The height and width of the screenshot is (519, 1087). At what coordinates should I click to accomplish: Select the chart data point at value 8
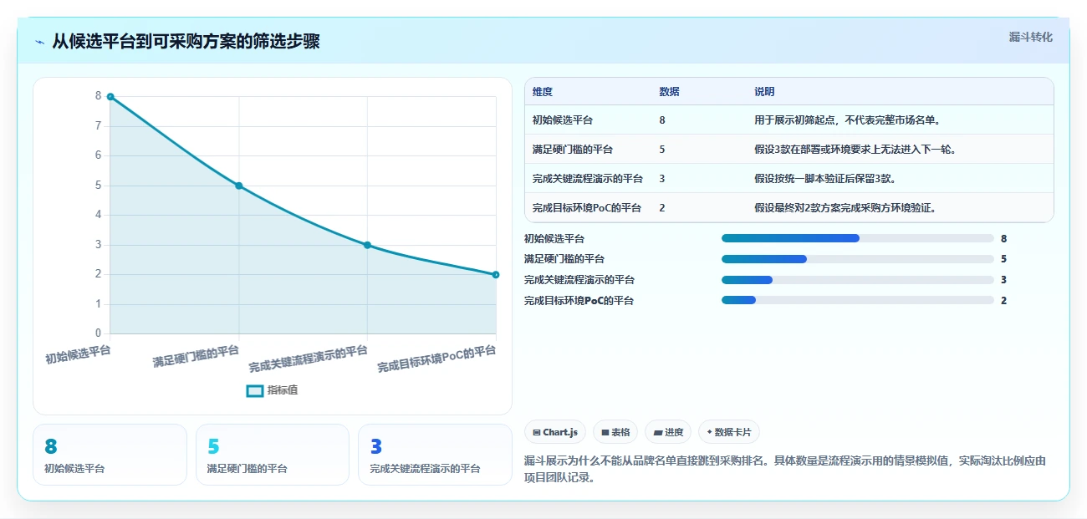[x=110, y=97]
